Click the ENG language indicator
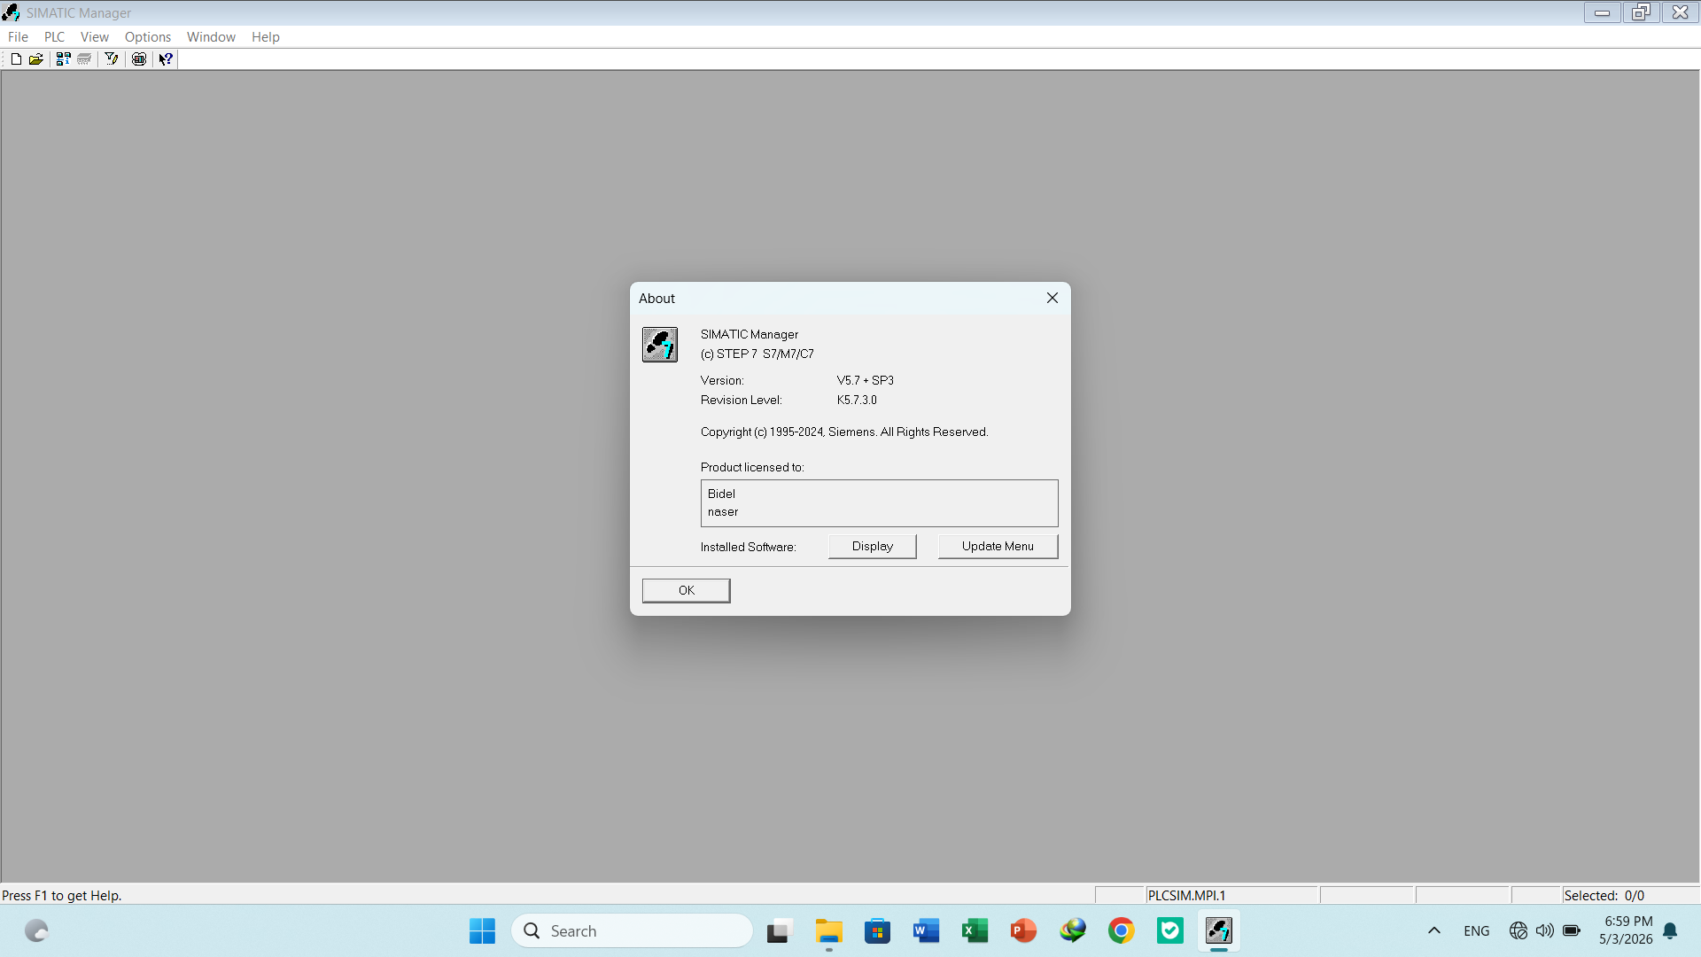Image resolution: width=1701 pixels, height=957 pixels. pyautogui.click(x=1477, y=931)
